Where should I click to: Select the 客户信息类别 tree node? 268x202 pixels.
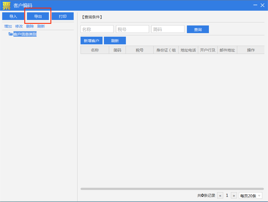point(25,34)
